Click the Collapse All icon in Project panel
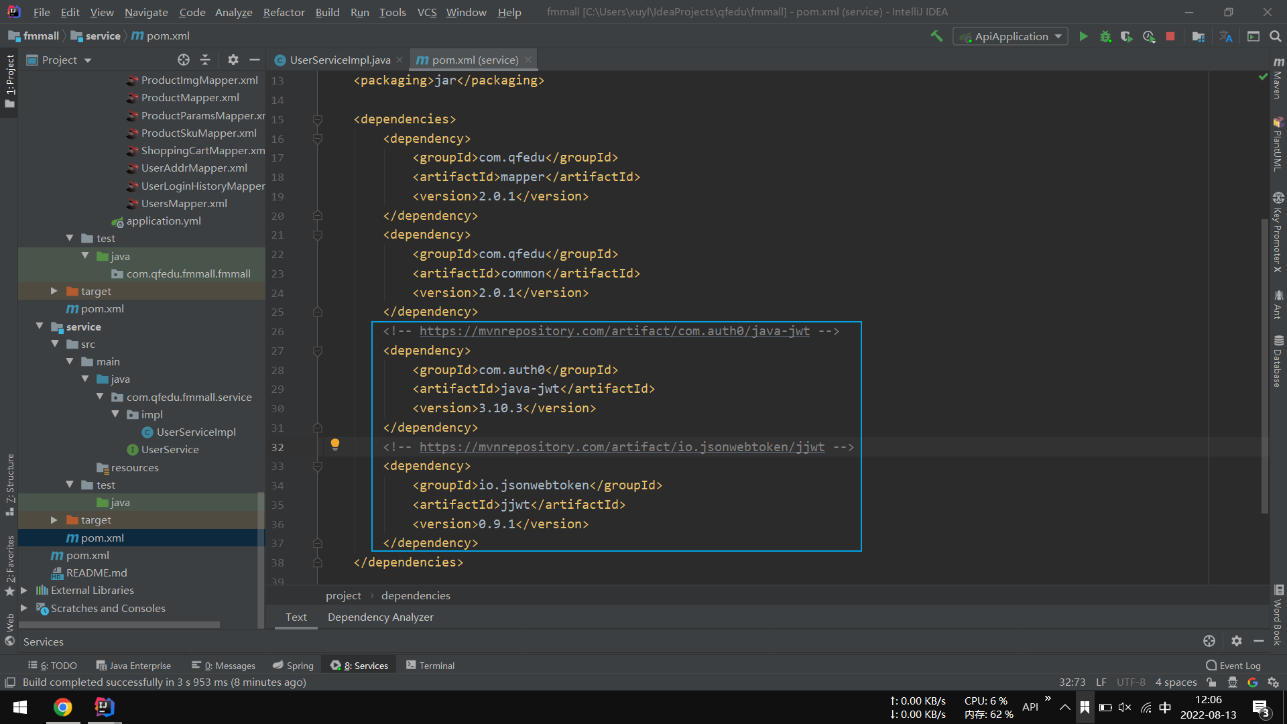Screen dimensions: 1287x724 tap(205, 60)
